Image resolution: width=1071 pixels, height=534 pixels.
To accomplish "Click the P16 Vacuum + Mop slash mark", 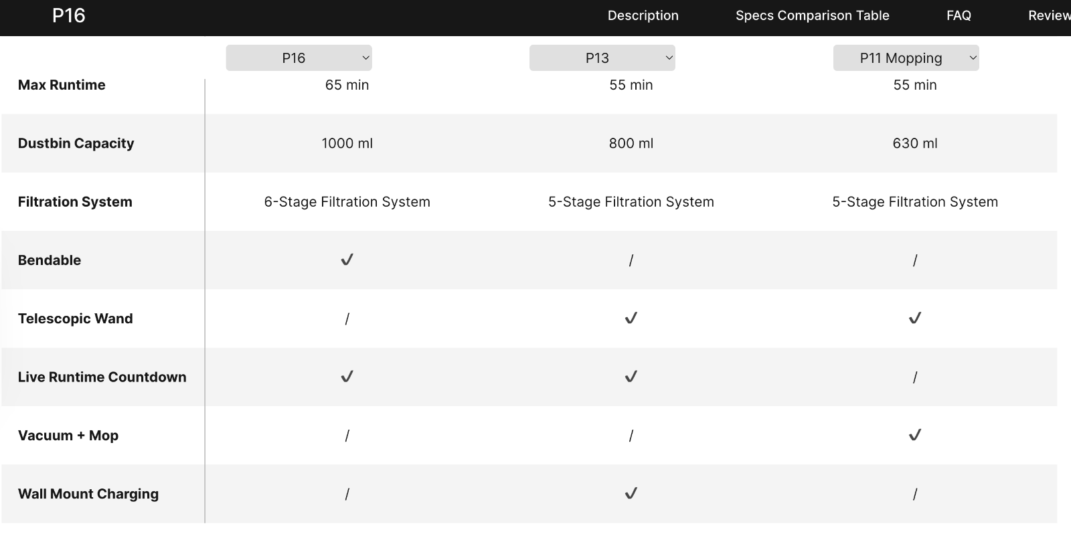I will pyautogui.click(x=347, y=436).
